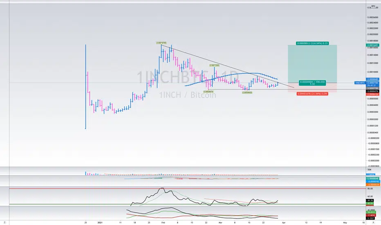Click the Feb label on the time axis
This screenshot has height=225, width=381.
pos(163,222)
